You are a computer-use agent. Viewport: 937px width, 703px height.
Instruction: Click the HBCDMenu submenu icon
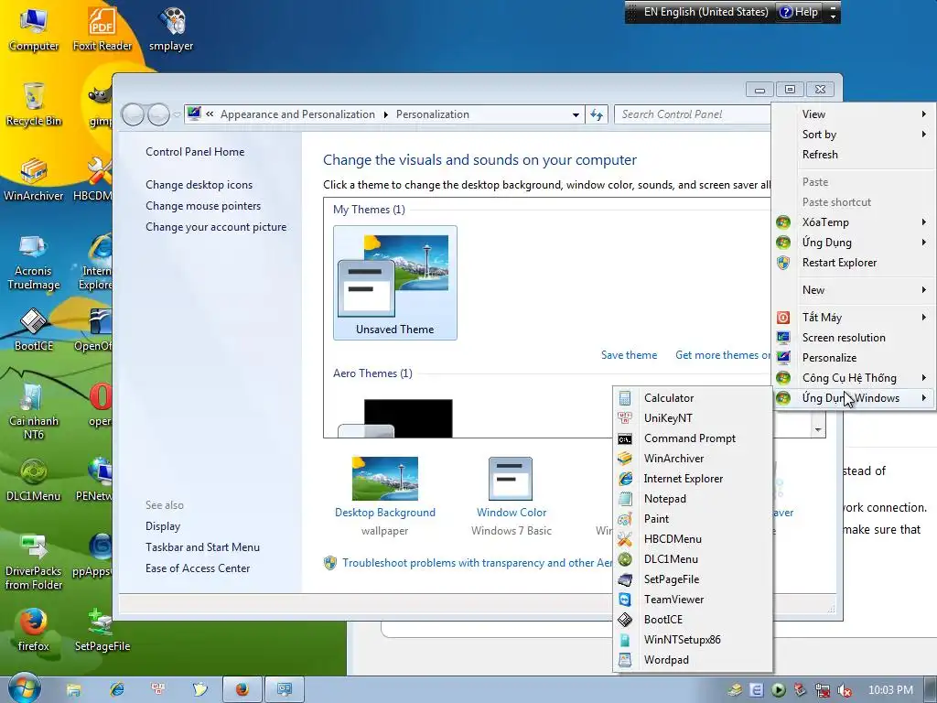625,539
